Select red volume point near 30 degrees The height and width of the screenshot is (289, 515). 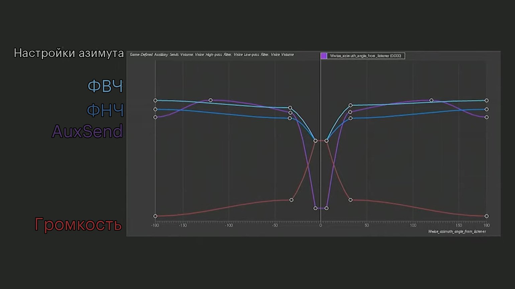pos(350,200)
